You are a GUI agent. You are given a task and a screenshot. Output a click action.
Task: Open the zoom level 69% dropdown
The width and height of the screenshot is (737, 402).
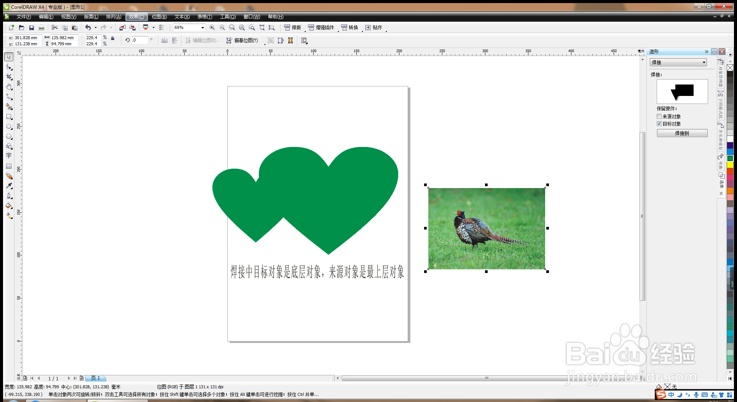[x=203, y=27]
